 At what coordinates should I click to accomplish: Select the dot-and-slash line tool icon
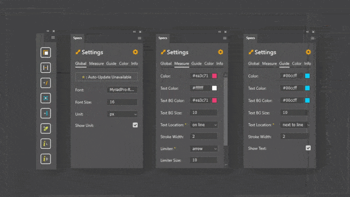(x=45, y=83)
